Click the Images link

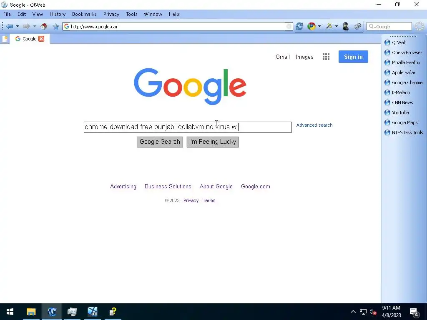(304, 57)
